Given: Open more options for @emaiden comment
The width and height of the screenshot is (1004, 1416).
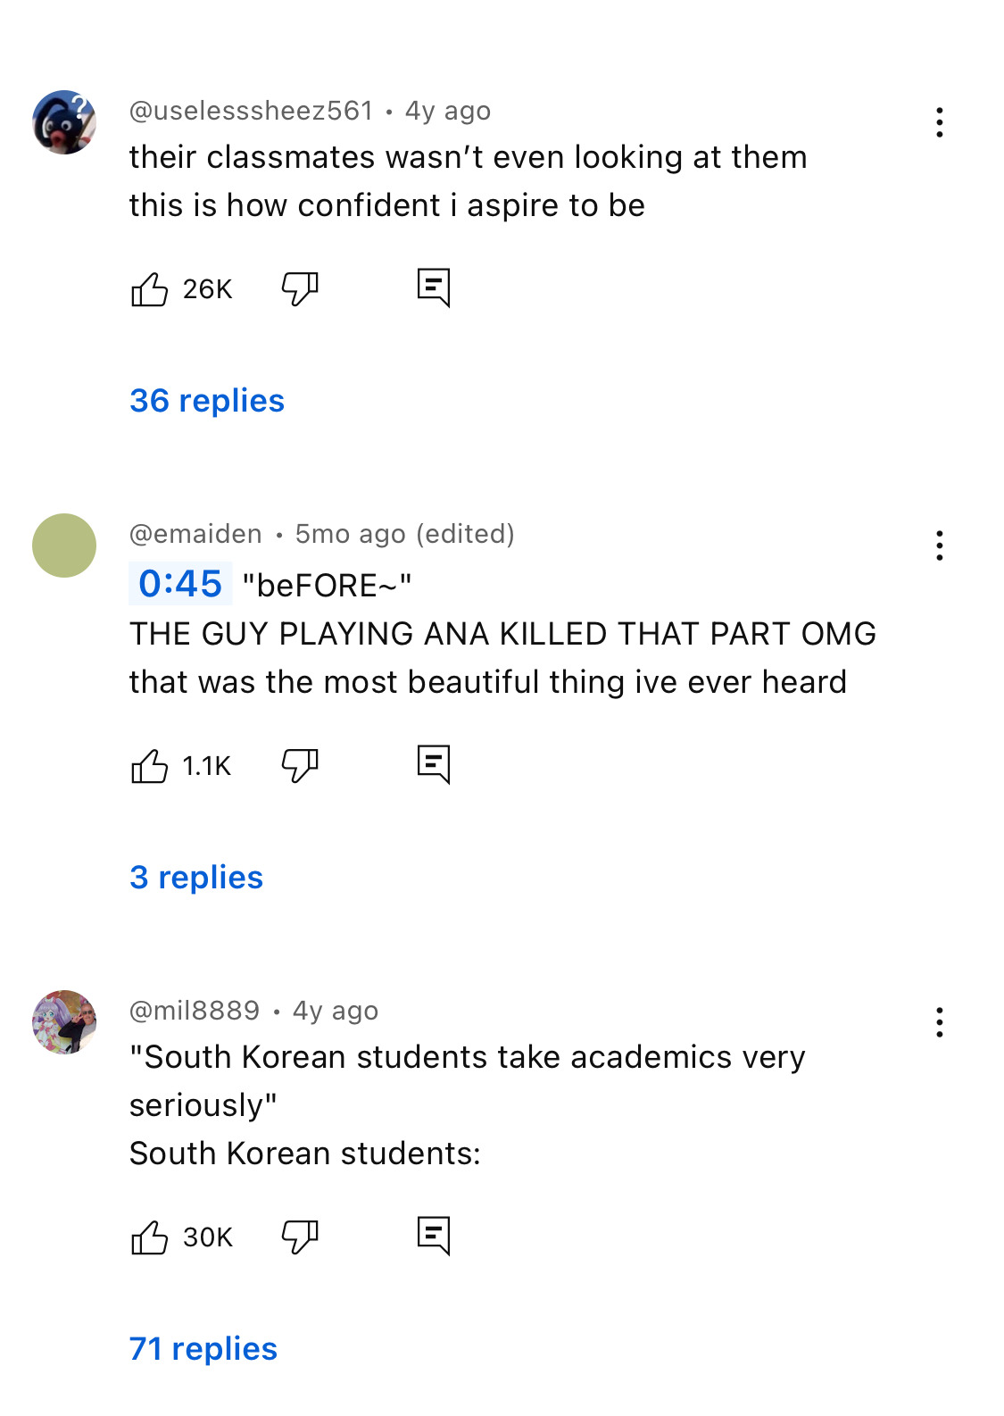Looking at the screenshot, I should point(939,546).
